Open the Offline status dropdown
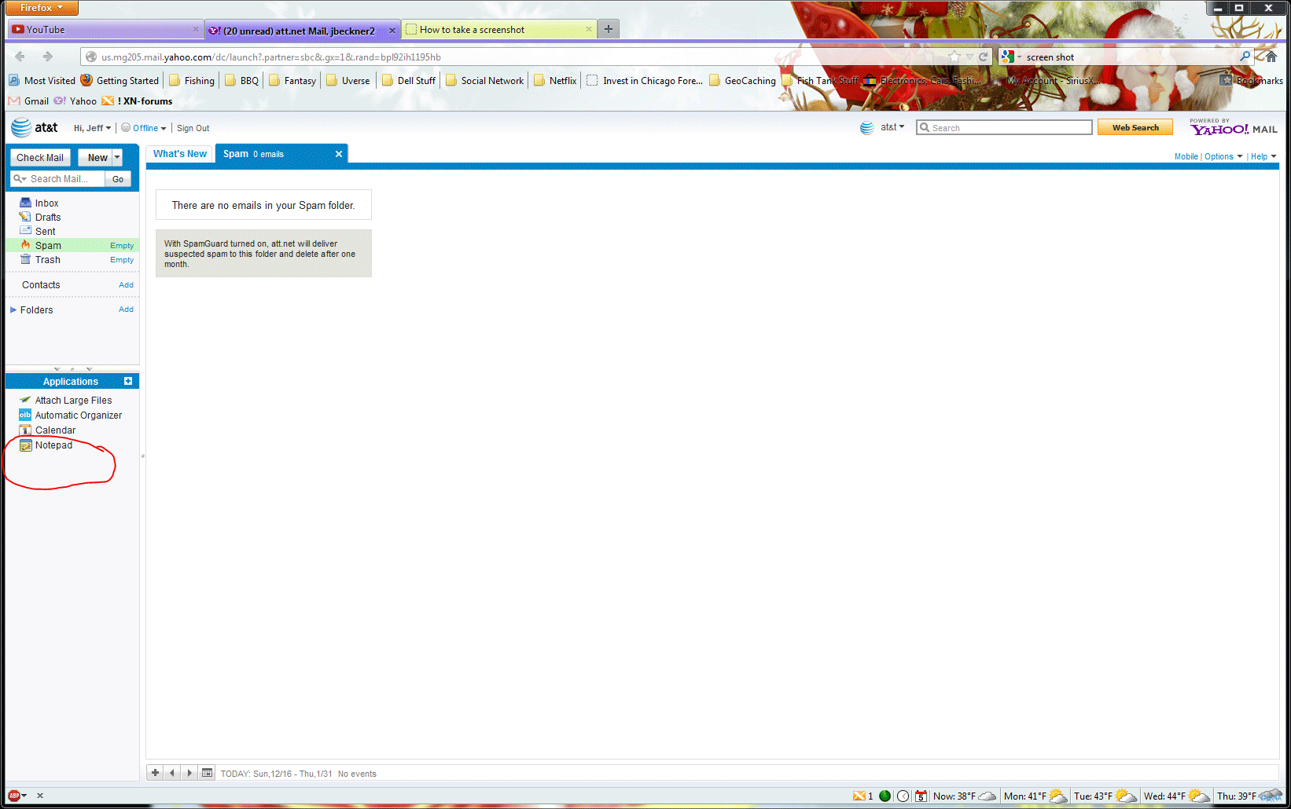 click(x=145, y=128)
